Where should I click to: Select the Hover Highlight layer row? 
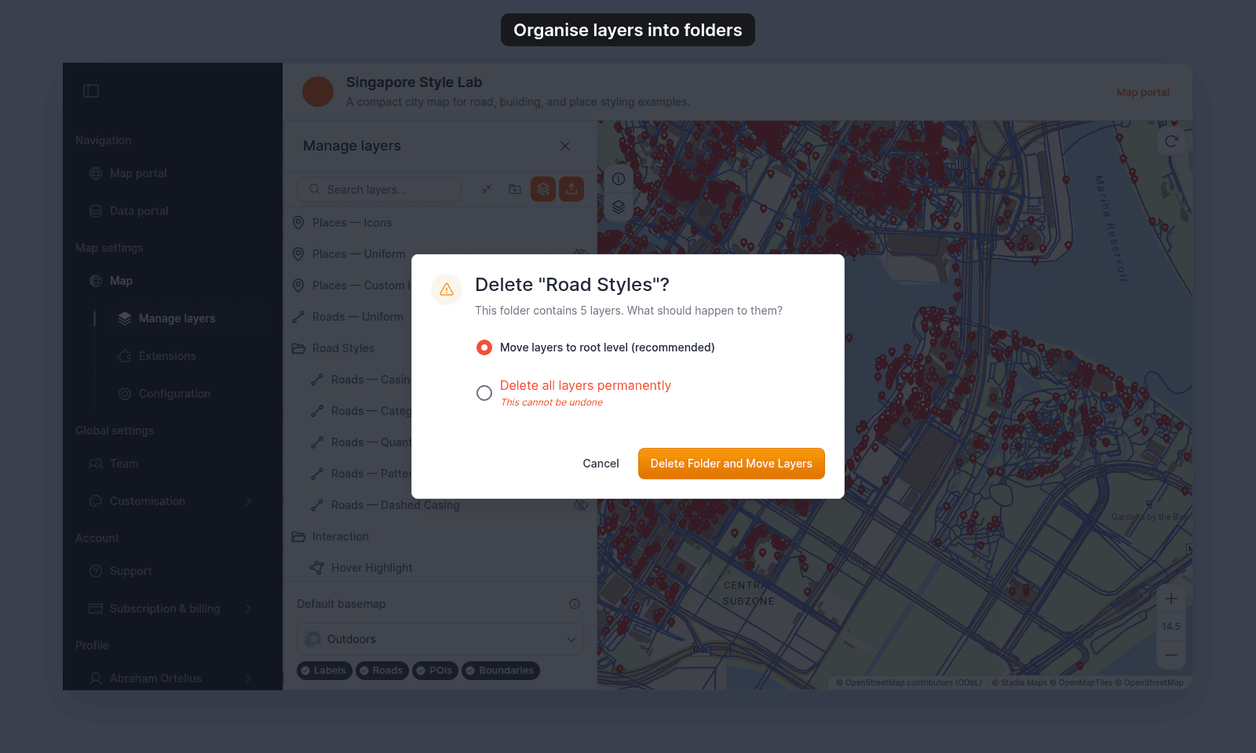pos(440,568)
